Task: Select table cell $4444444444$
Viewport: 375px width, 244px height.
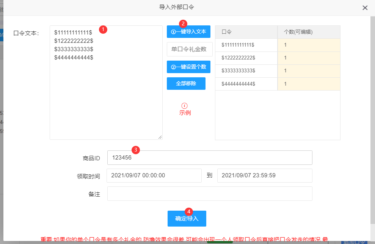Action: tap(246, 84)
